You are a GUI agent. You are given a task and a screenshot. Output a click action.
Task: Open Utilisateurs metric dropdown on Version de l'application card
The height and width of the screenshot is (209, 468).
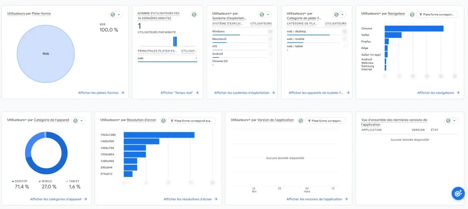coord(240,120)
